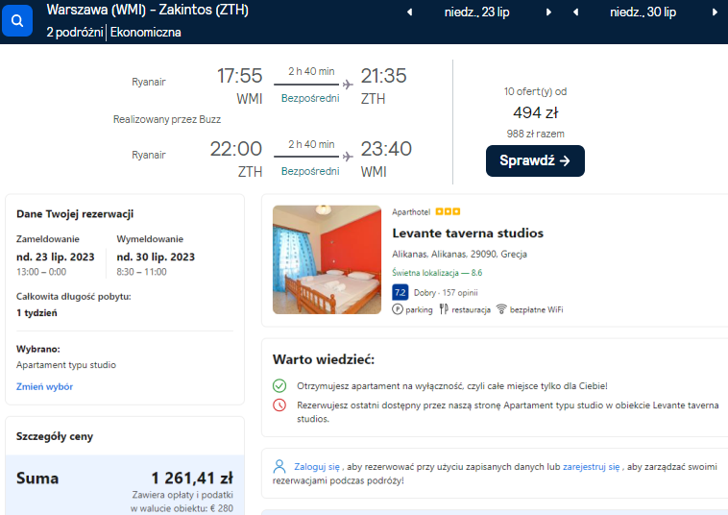This screenshot has height=515, width=728.
Task: Click return departure time 22:00
Action: click(x=236, y=149)
